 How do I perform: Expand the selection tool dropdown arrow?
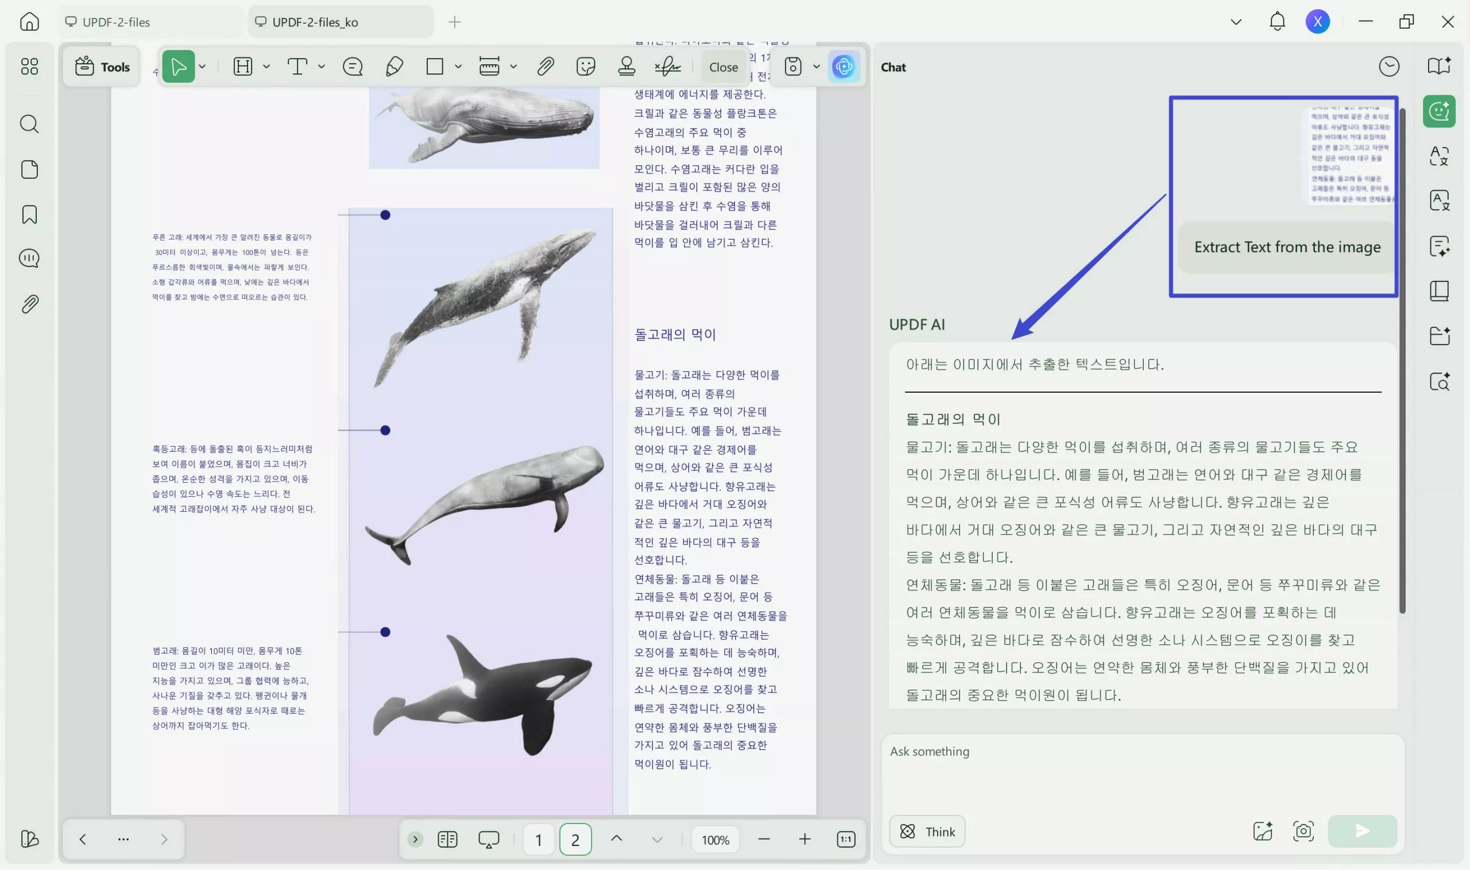coord(202,66)
